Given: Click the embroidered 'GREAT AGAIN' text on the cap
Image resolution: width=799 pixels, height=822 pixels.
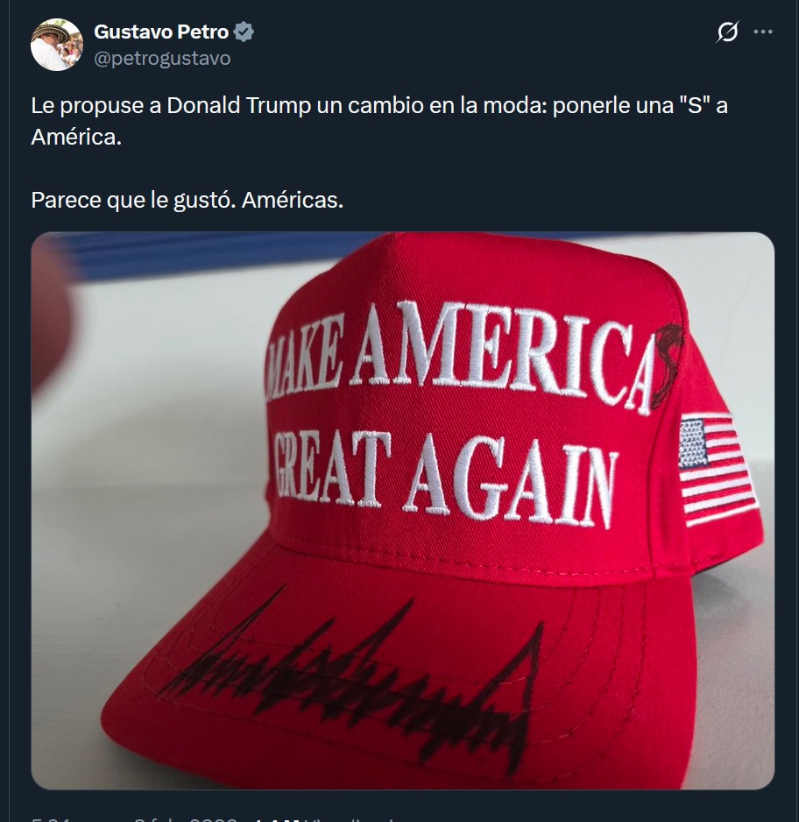Looking at the screenshot, I should 443,478.
